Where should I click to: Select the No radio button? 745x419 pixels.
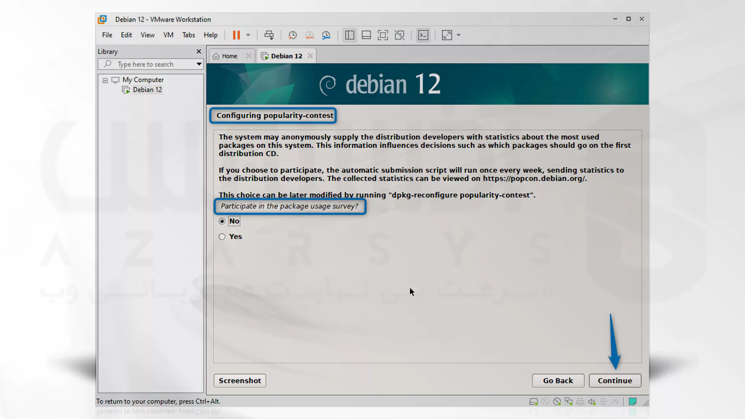tap(222, 221)
